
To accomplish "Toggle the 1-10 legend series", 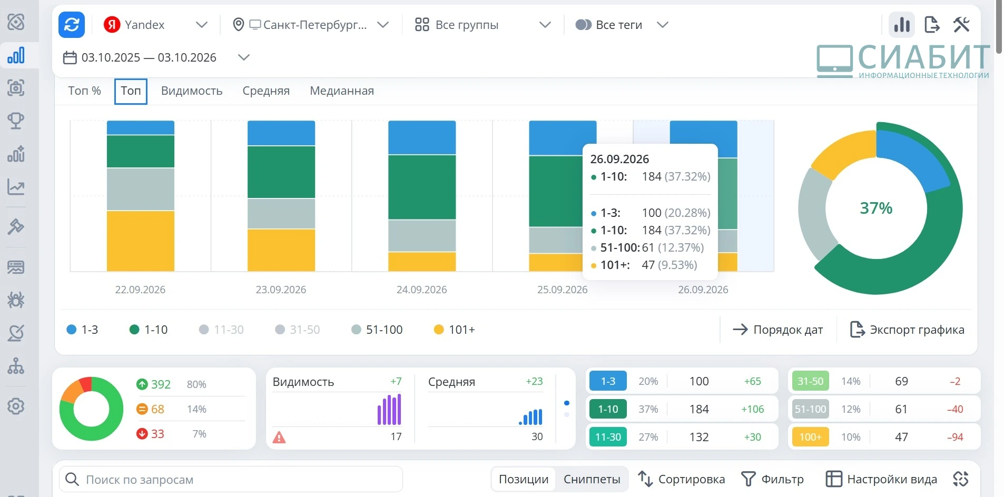I will tap(149, 330).
